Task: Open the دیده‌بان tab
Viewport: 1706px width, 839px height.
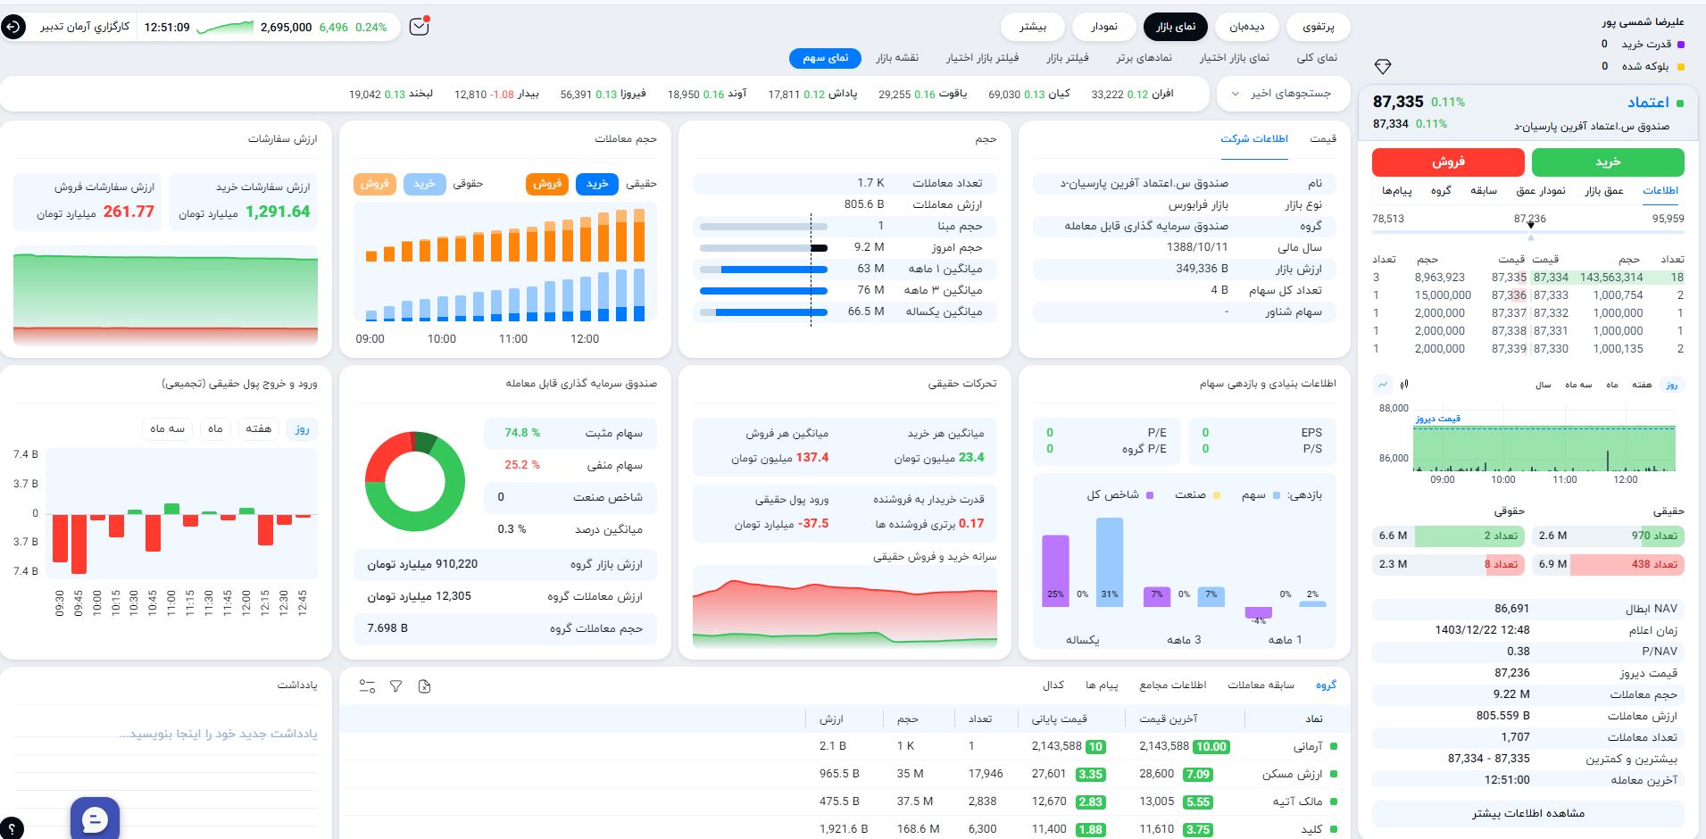Action: [x=1246, y=27]
